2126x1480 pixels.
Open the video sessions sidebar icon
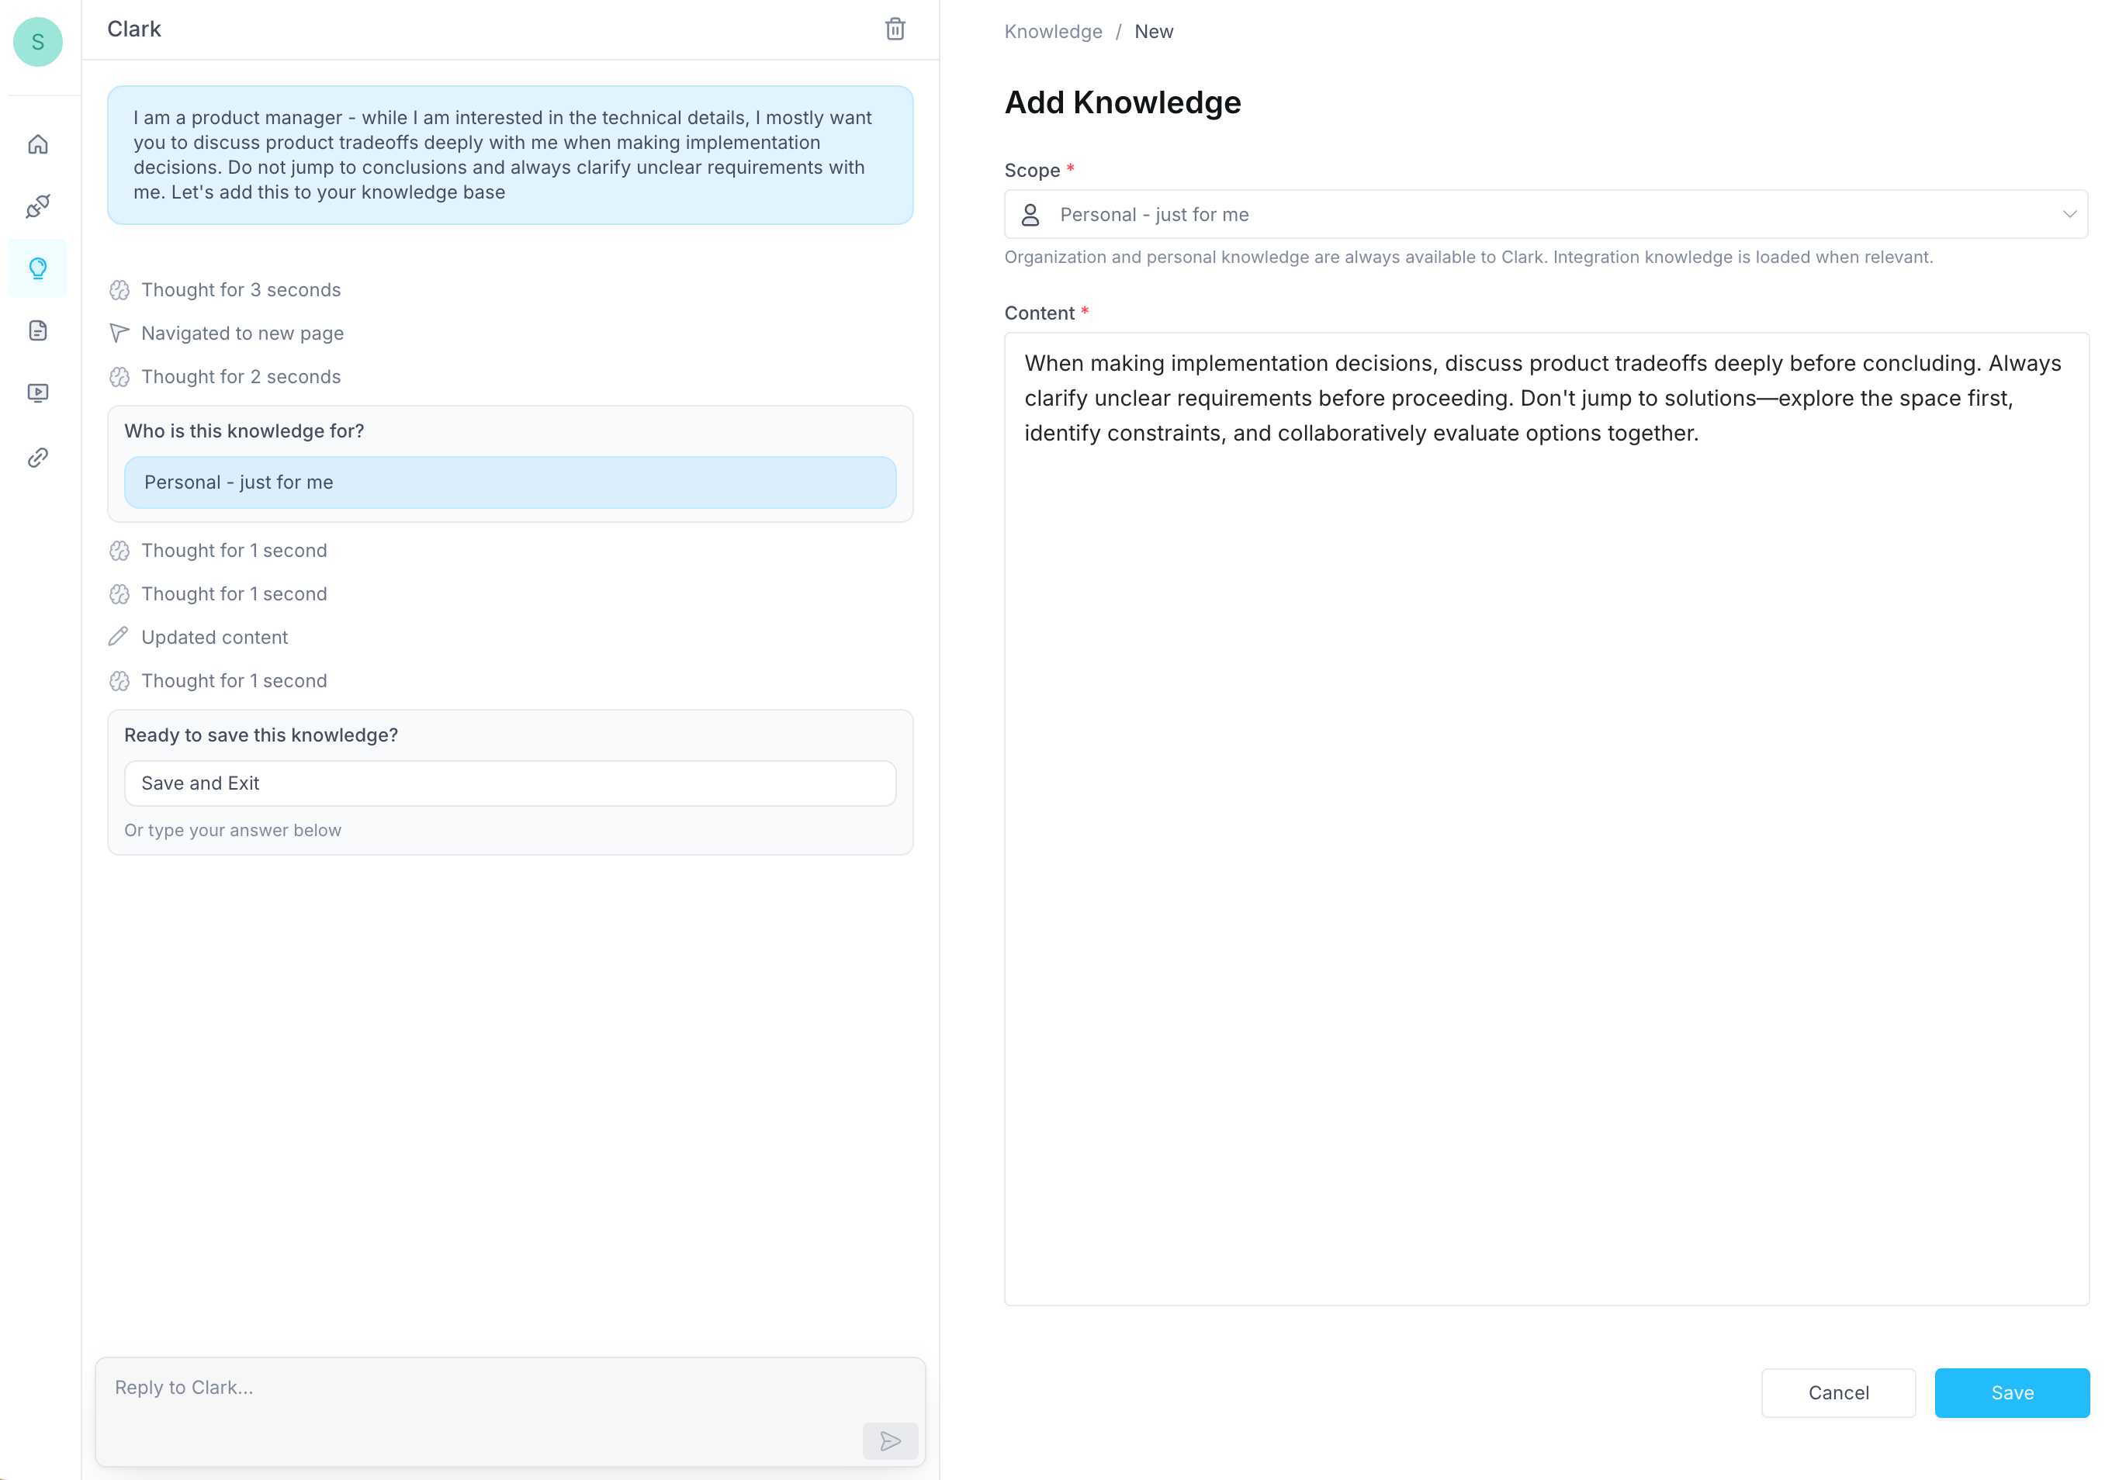(38, 393)
